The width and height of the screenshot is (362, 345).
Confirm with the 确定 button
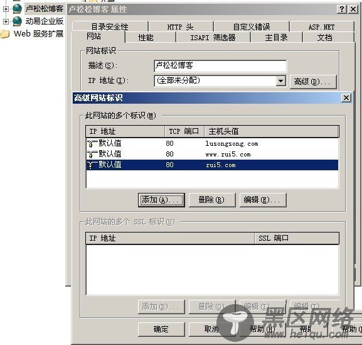click(x=161, y=329)
